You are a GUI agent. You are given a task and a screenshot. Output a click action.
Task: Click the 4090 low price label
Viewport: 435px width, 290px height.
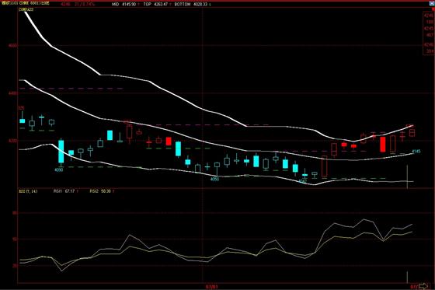point(58,169)
